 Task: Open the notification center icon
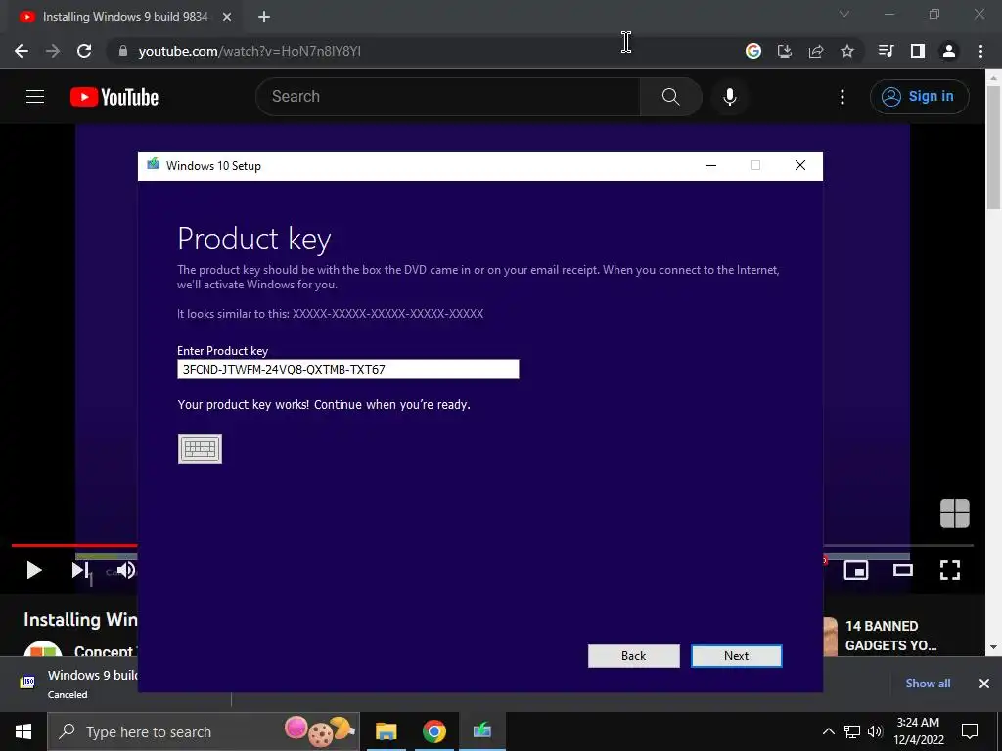970,731
